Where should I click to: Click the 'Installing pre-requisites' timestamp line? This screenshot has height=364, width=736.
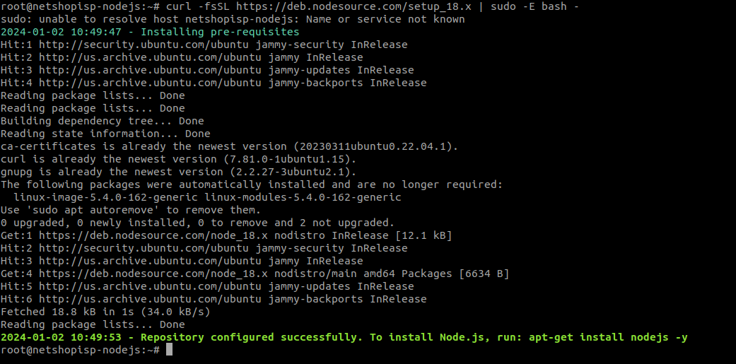(150, 32)
